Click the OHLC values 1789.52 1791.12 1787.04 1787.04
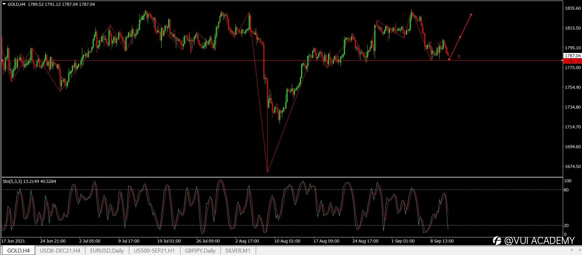 pyautogui.click(x=61, y=4)
